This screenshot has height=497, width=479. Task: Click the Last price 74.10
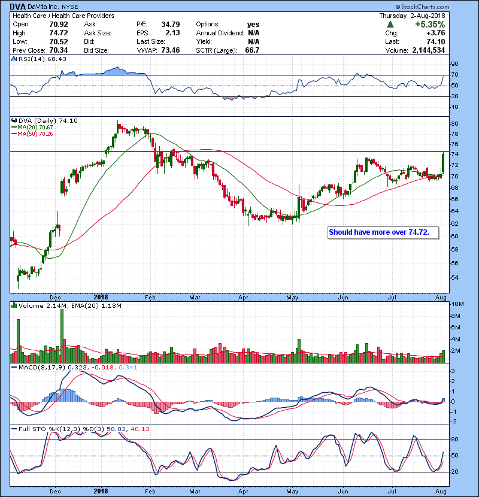(x=436, y=41)
